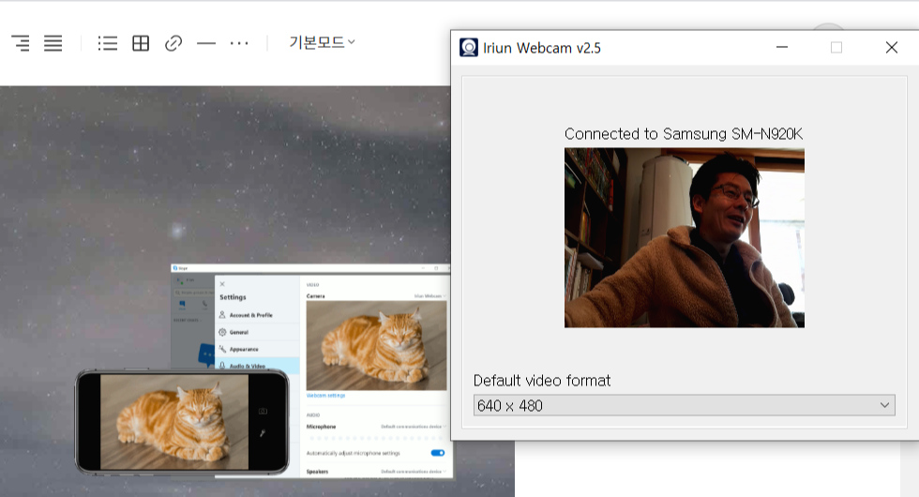919x497 pixels.
Task: Click the justify text alignment icon
Action: [53, 43]
